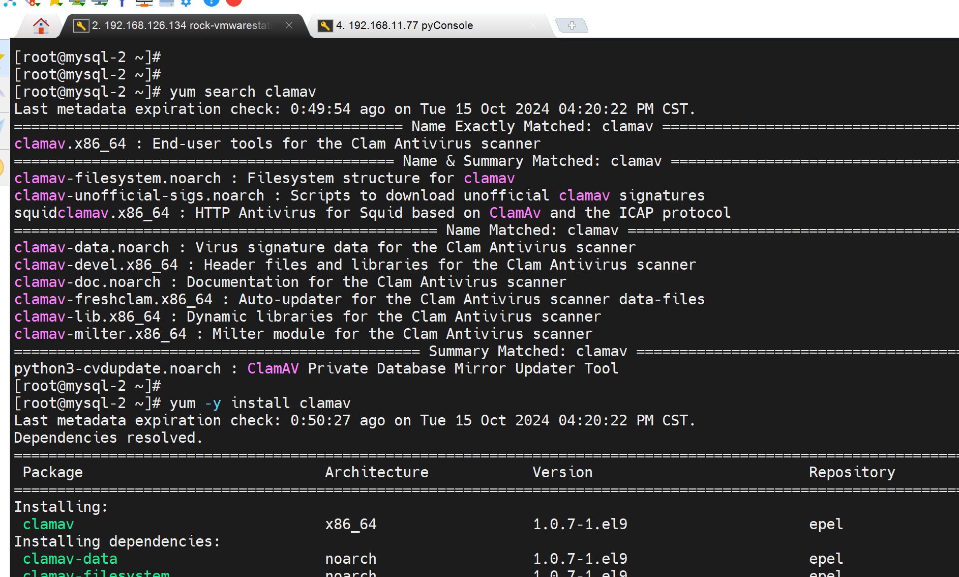Open the Packages toolbar icon
The width and height of the screenshot is (959, 577).
[166, 3]
